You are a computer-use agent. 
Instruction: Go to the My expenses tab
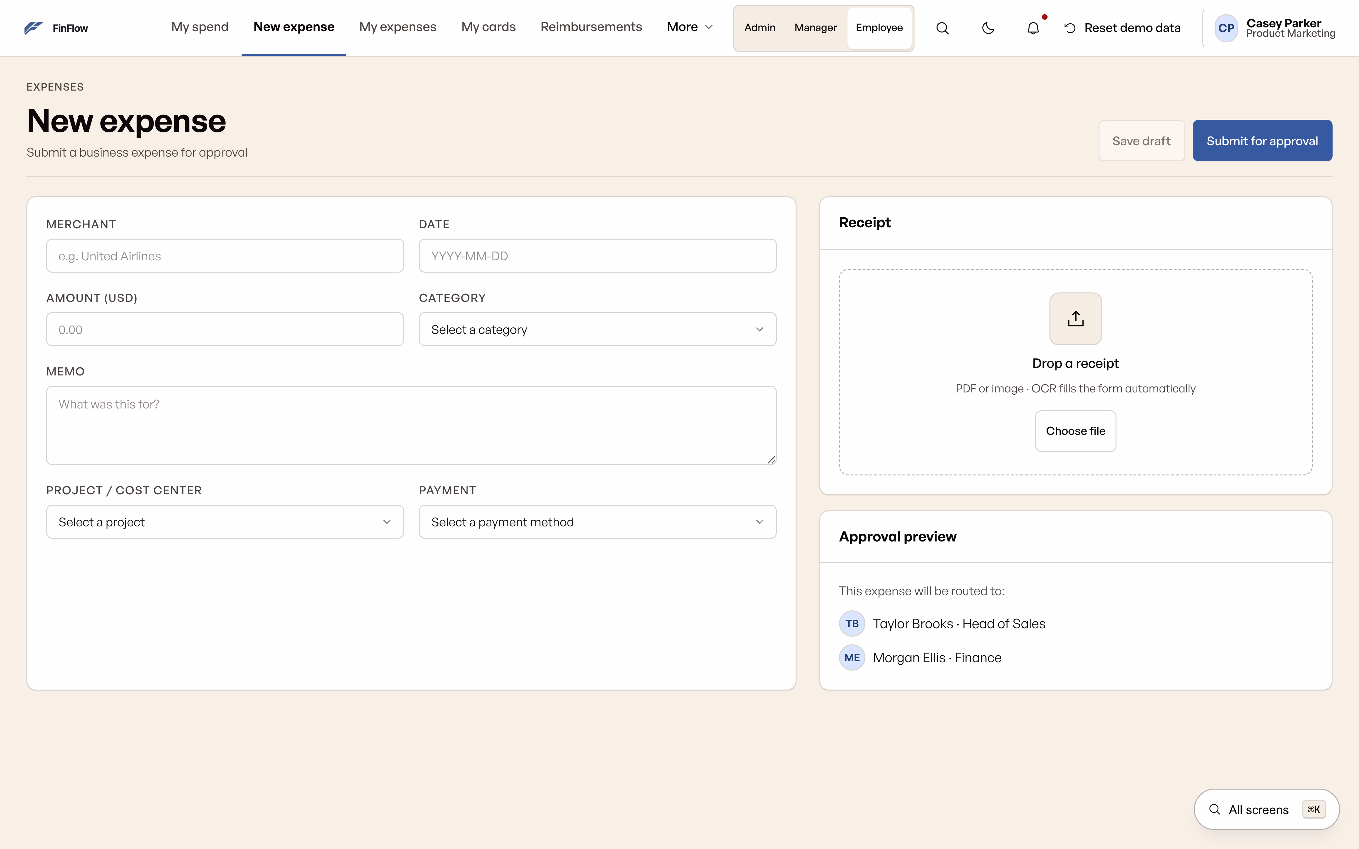[398, 28]
